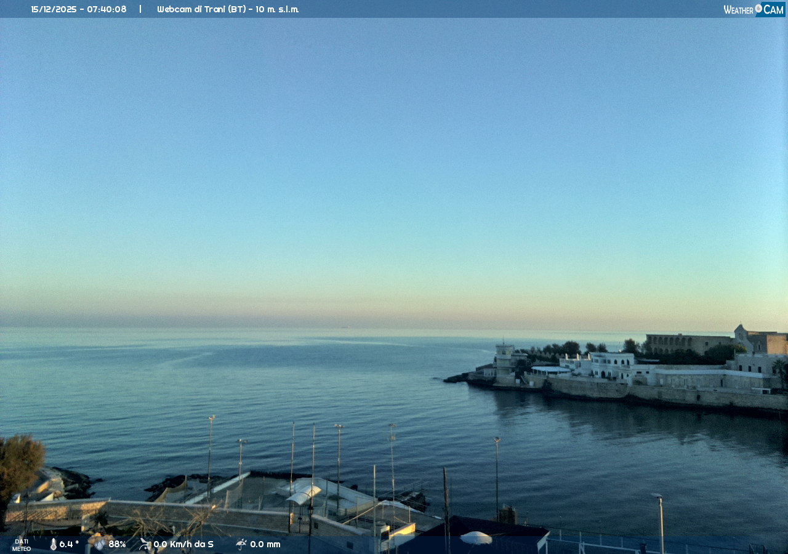Click the tree at the bottom left
This screenshot has width=788, height=554.
20,462
